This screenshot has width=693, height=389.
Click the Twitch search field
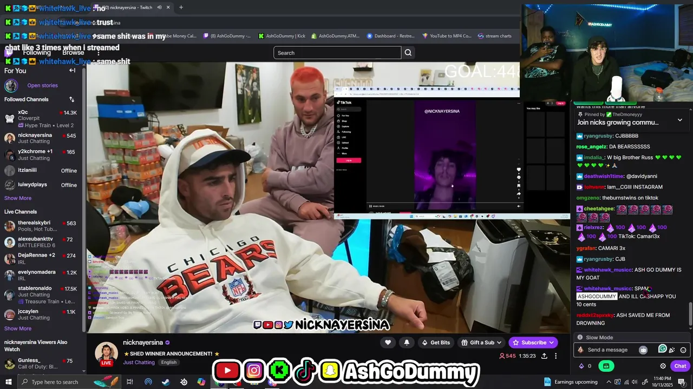[337, 52]
